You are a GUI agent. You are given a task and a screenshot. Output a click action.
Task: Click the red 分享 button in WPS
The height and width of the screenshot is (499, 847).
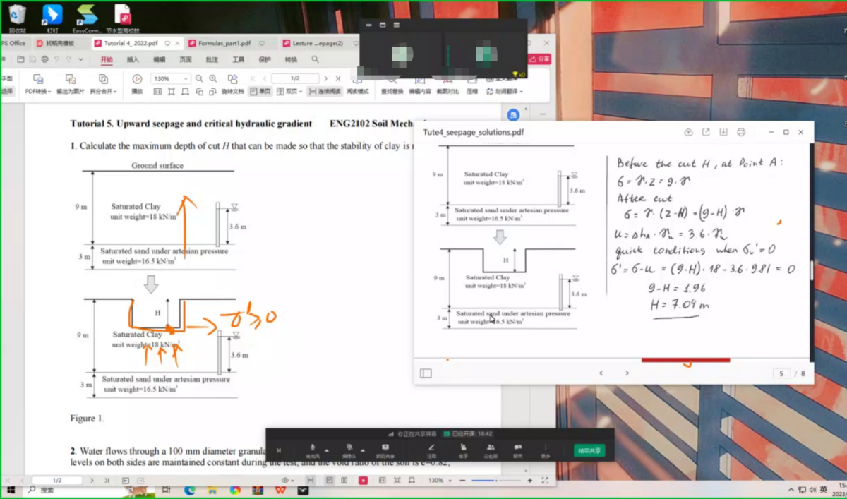(x=542, y=60)
